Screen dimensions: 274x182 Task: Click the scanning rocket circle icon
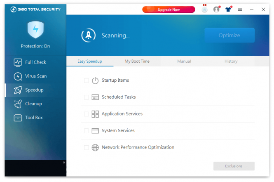89,35
